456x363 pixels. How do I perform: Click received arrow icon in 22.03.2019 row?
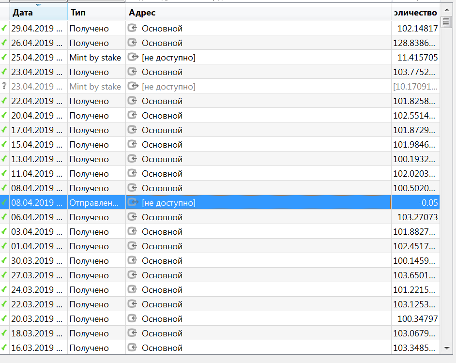click(x=132, y=304)
